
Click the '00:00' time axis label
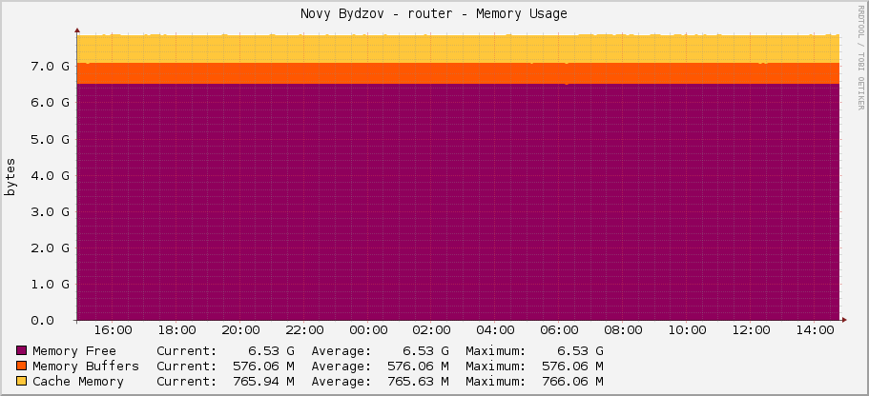(367, 330)
